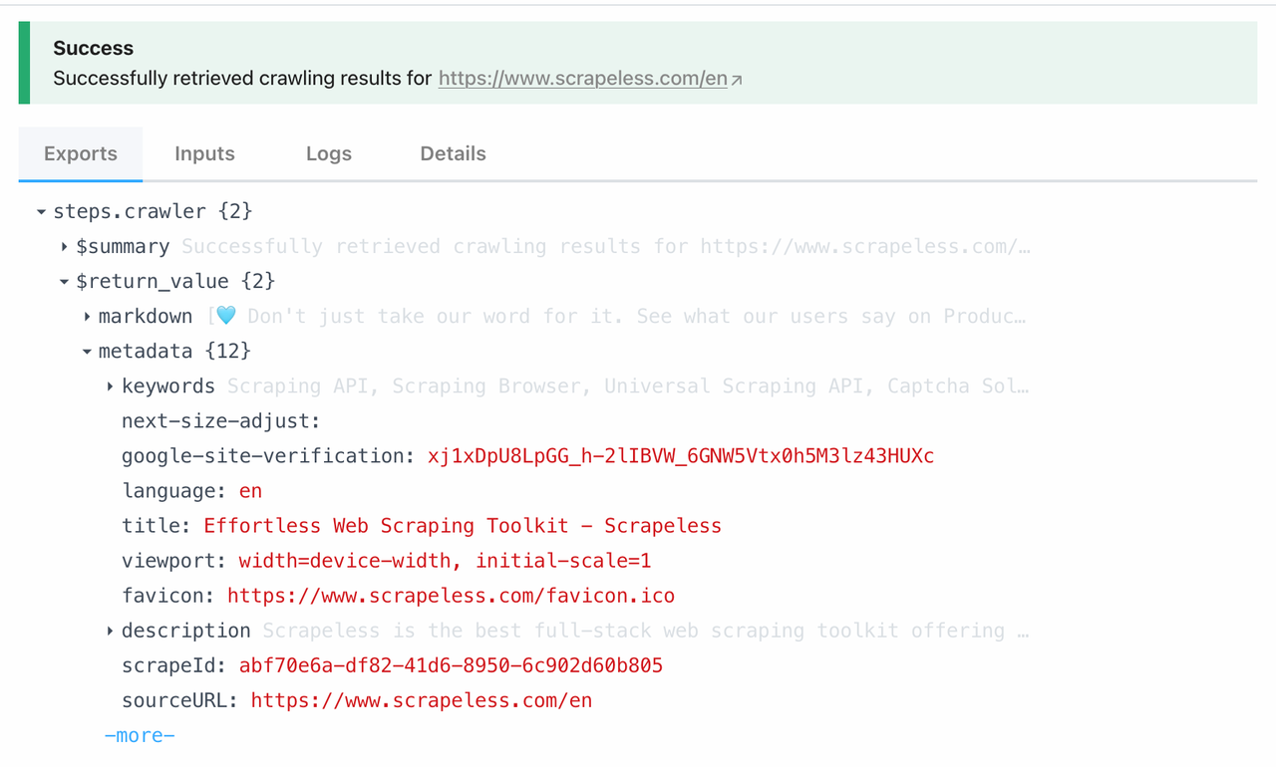
Task: Select the viewport value width=device-width
Action: point(445,561)
